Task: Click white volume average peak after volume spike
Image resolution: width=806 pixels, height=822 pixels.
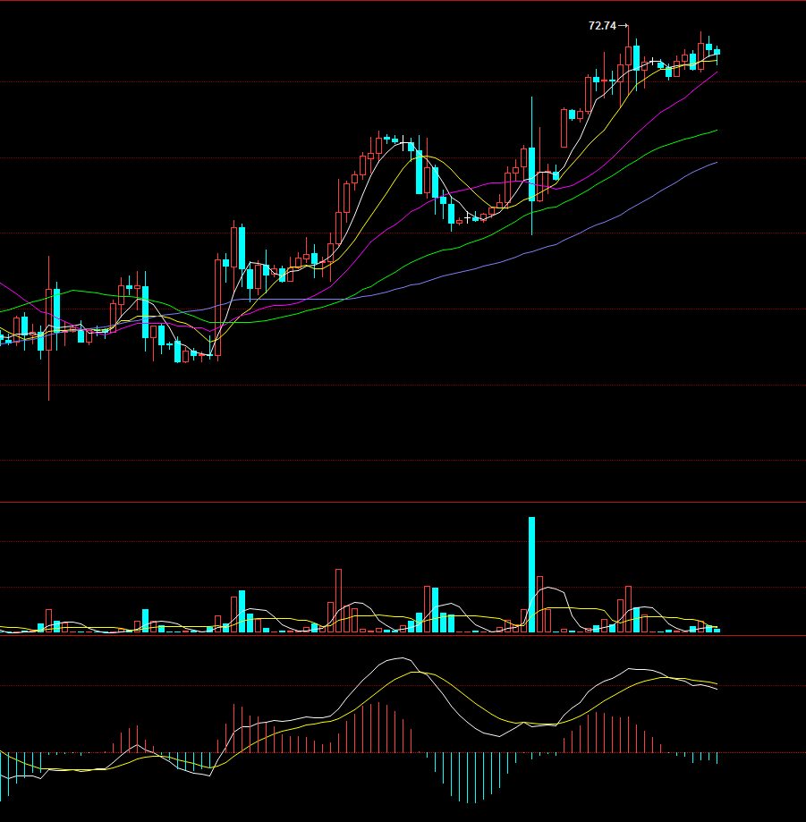Action: pos(547,588)
